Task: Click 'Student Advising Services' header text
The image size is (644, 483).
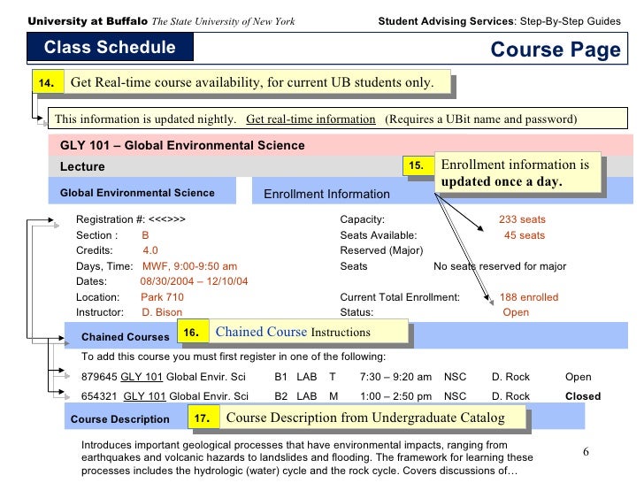Action: pyautogui.click(x=446, y=21)
